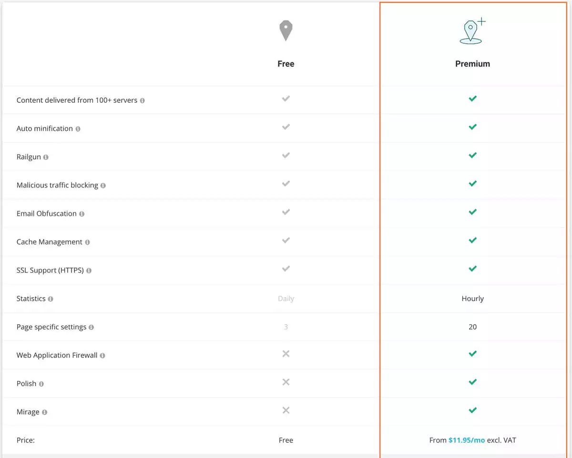Image resolution: width=572 pixels, height=458 pixels.
Task: Select the Free column header
Action: (x=286, y=63)
